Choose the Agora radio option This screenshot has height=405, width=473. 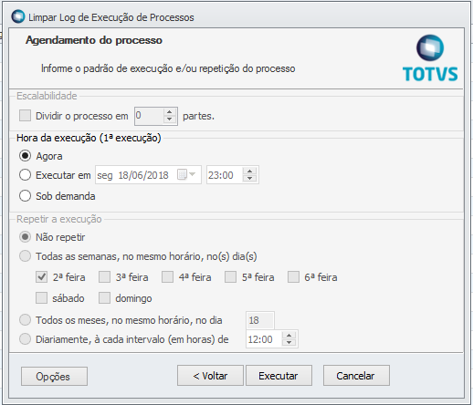(25, 156)
